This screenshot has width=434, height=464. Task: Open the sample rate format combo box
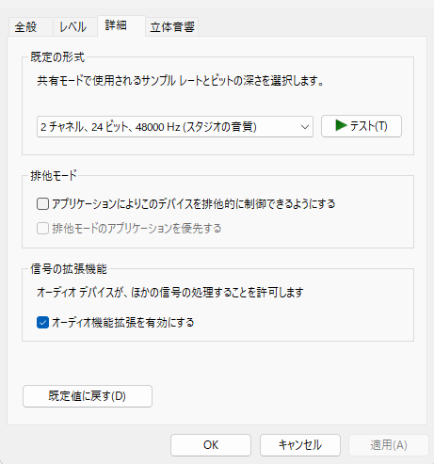pos(175,127)
